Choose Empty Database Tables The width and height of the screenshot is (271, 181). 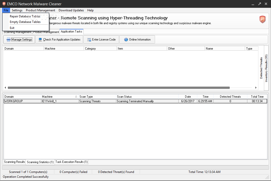coord(26,22)
